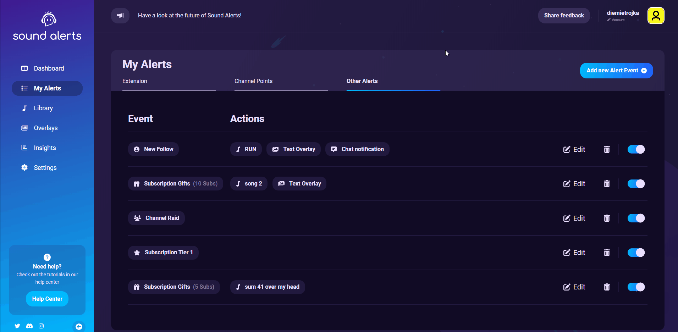The height and width of the screenshot is (332, 678).
Task: Click Subscription Gifts 10 Subs Text Overlay chip
Action: click(x=299, y=184)
